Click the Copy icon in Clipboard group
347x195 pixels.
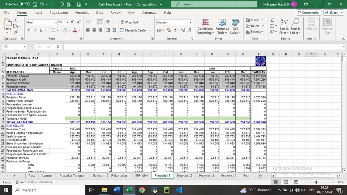[16, 26]
